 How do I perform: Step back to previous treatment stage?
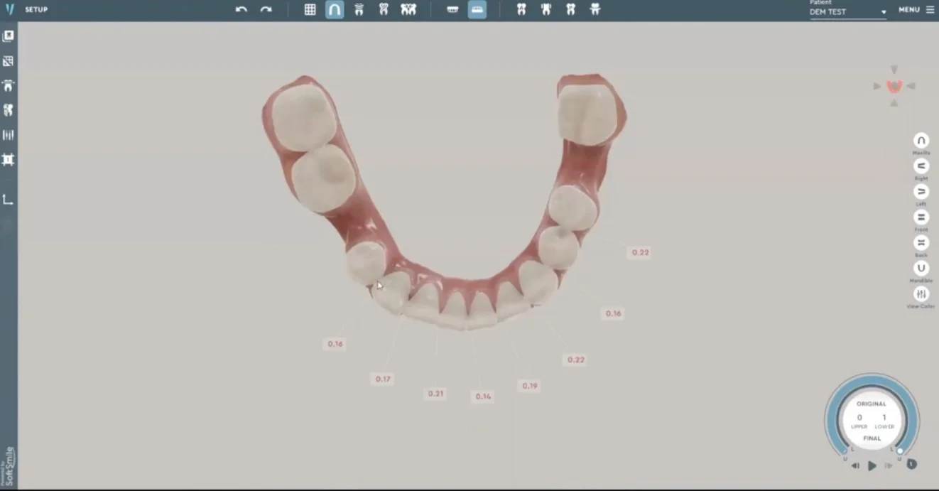tap(855, 466)
